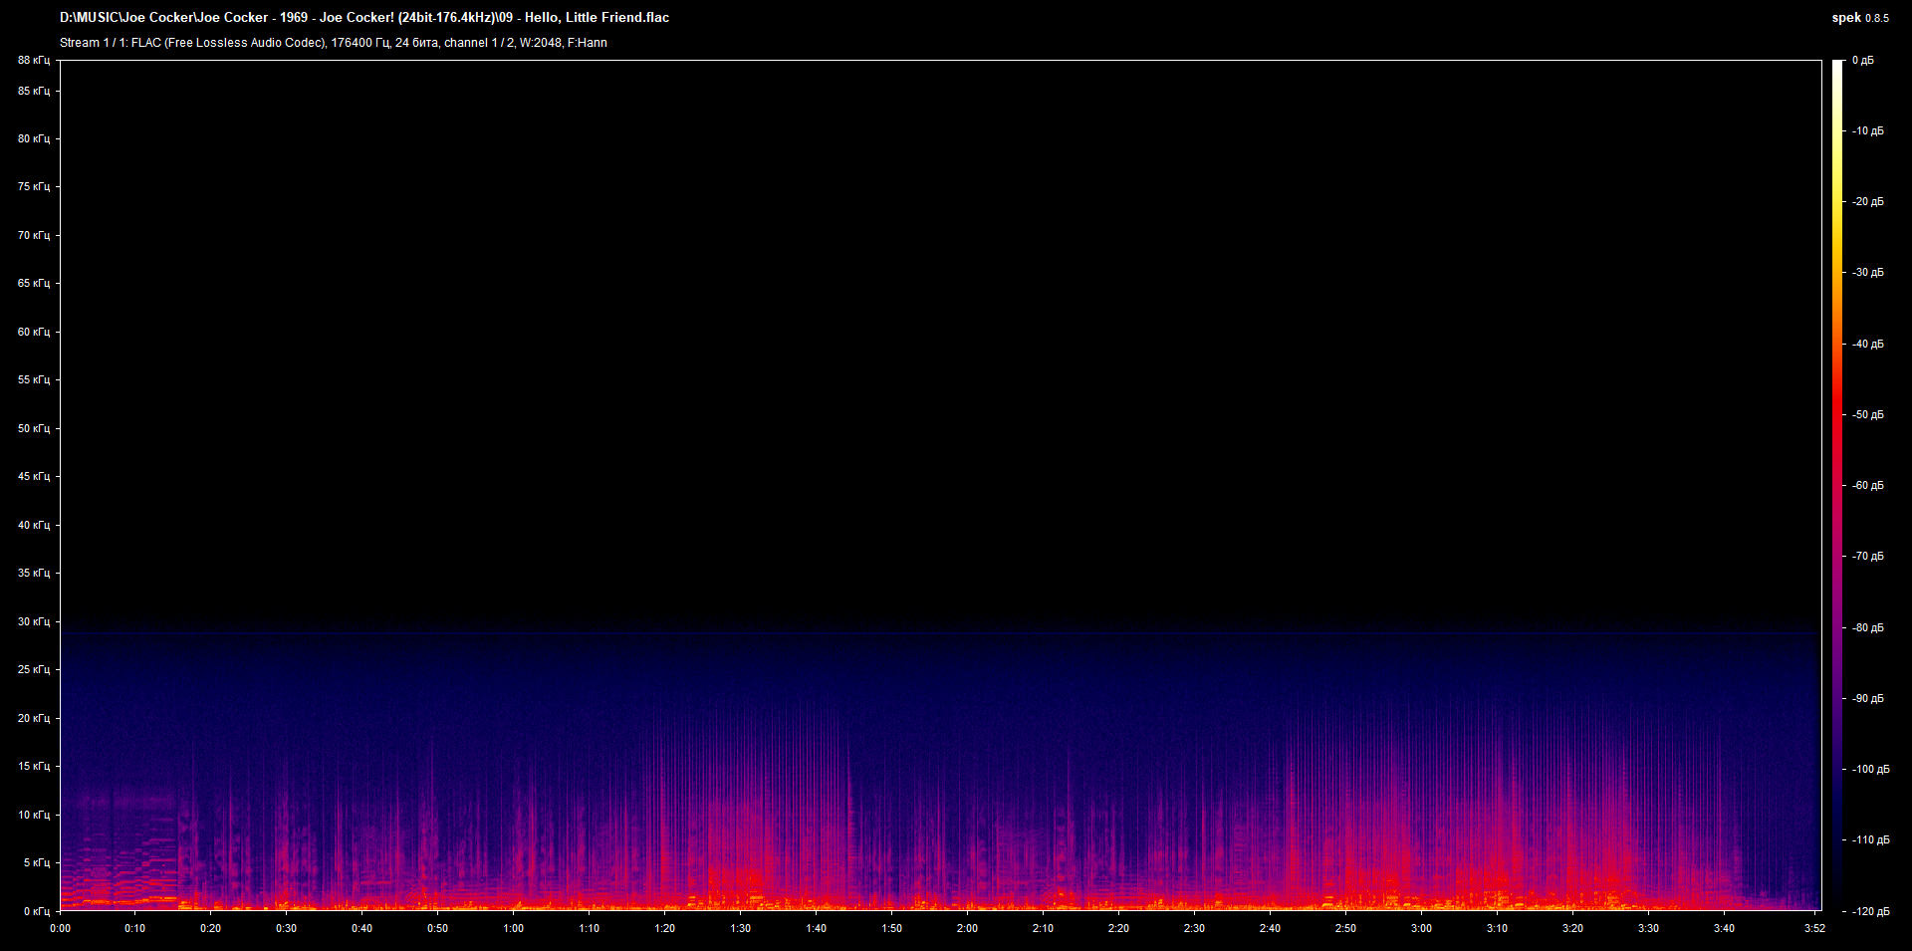Click the "2:50" time axis label
Image resolution: width=1912 pixels, height=951 pixels.
tap(1346, 928)
